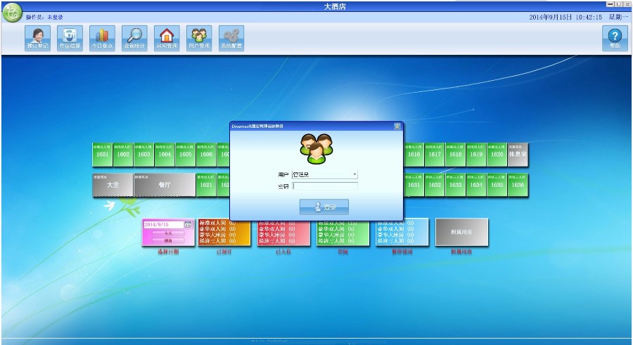The width and height of the screenshot is (633, 345).
Task: Select room 1631 tile
Action: tap(414, 185)
